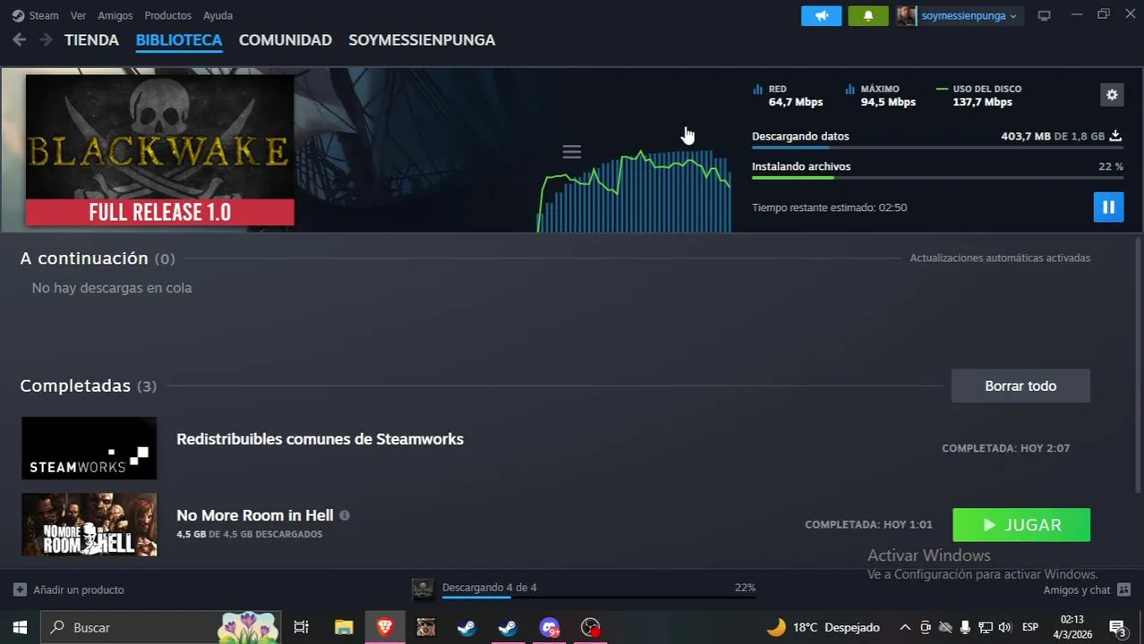Open the SOYMESSIENPUNGA profile tab
This screenshot has height=644, width=1144.
422,40
